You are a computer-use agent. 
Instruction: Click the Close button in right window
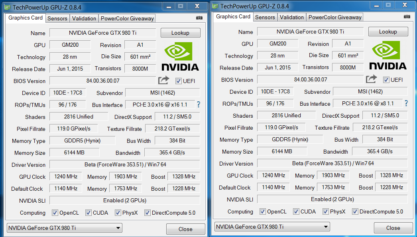393,228
